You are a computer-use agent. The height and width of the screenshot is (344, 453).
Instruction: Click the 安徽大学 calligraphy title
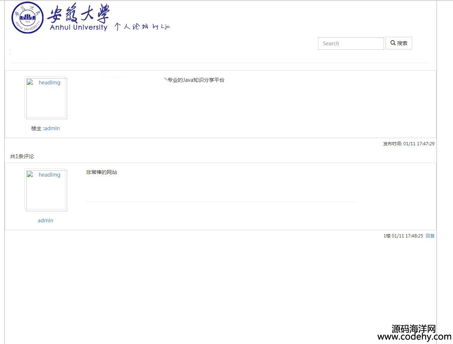point(78,14)
